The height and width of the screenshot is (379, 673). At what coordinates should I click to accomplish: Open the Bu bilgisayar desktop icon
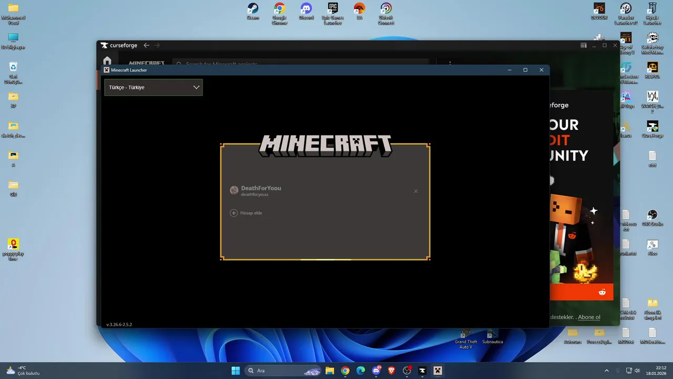click(13, 41)
